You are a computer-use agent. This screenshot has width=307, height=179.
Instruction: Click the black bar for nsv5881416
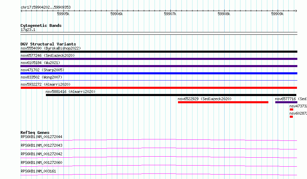[x=171, y=95]
